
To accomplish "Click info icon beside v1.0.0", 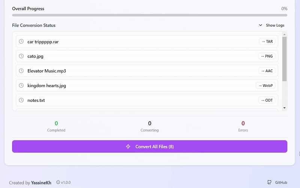I will [x=58, y=182].
